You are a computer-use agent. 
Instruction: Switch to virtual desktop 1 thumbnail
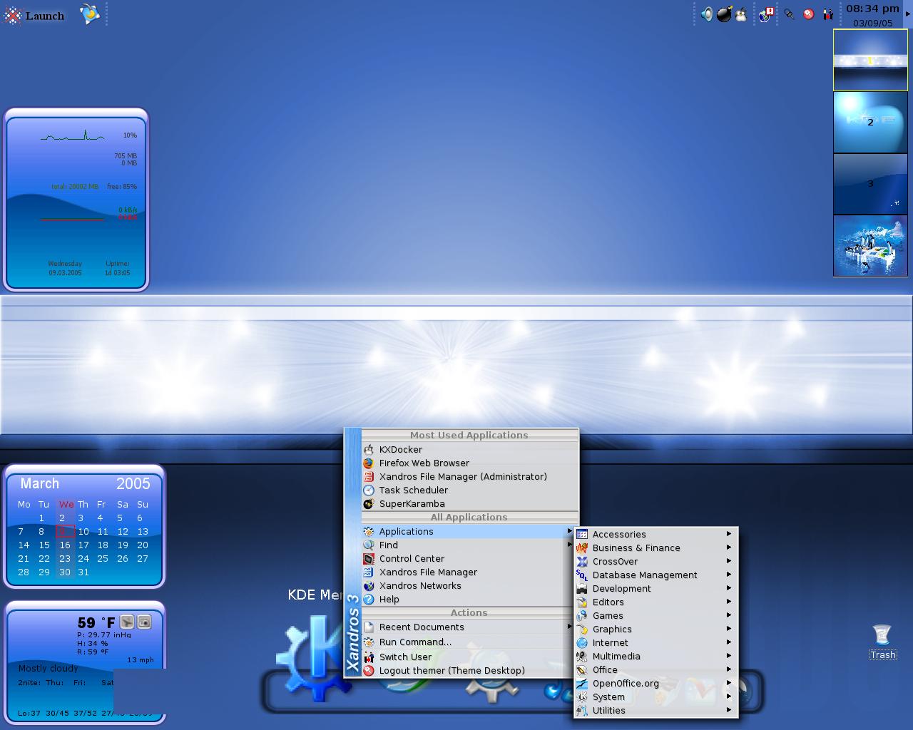870,60
